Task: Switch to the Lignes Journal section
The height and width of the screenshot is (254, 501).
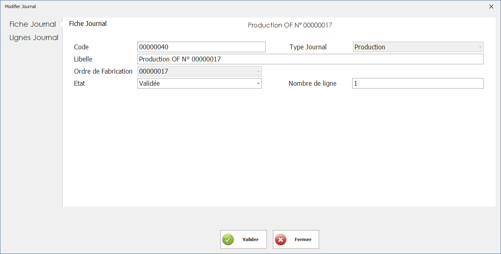Action: click(34, 37)
